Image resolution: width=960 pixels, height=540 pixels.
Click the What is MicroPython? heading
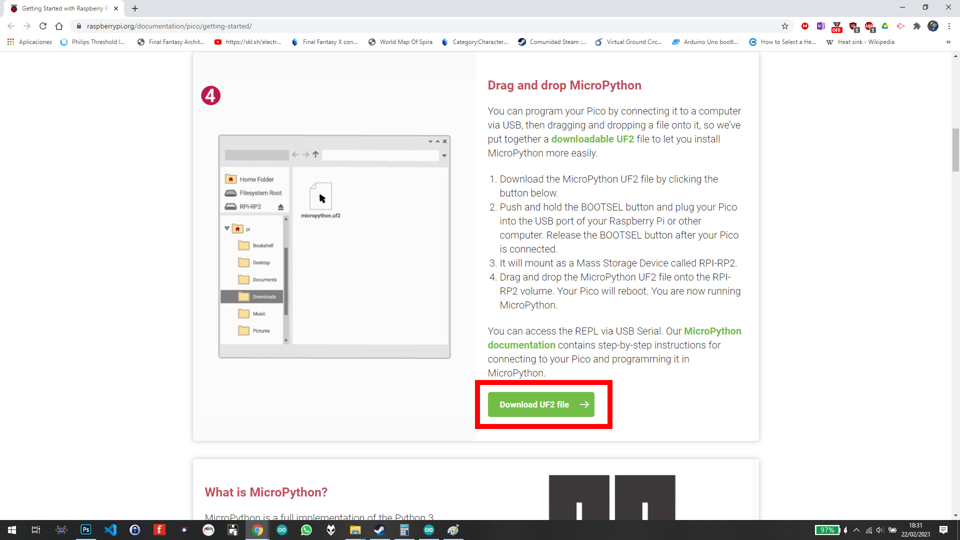point(266,492)
